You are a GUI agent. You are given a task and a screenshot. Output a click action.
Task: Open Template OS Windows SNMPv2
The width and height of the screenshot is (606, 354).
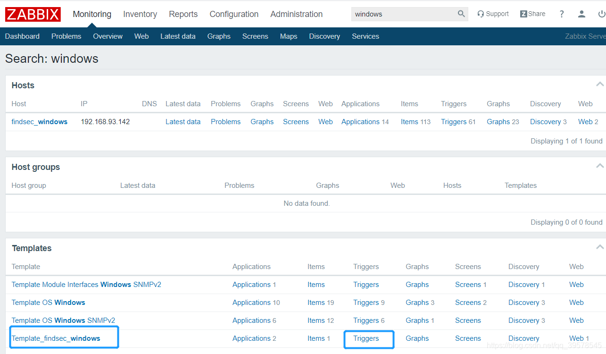[x=63, y=320]
